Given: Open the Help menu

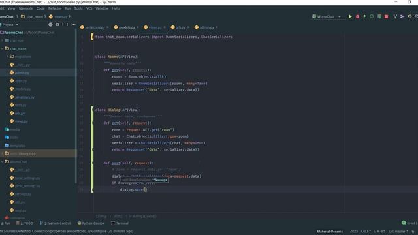Looking at the screenshot, I should [116, 8].
